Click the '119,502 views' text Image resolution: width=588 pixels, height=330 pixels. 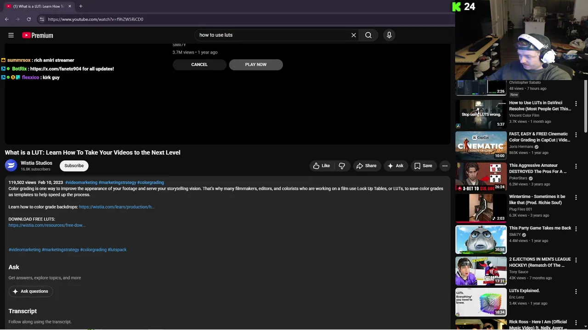(x=22, y=182)
